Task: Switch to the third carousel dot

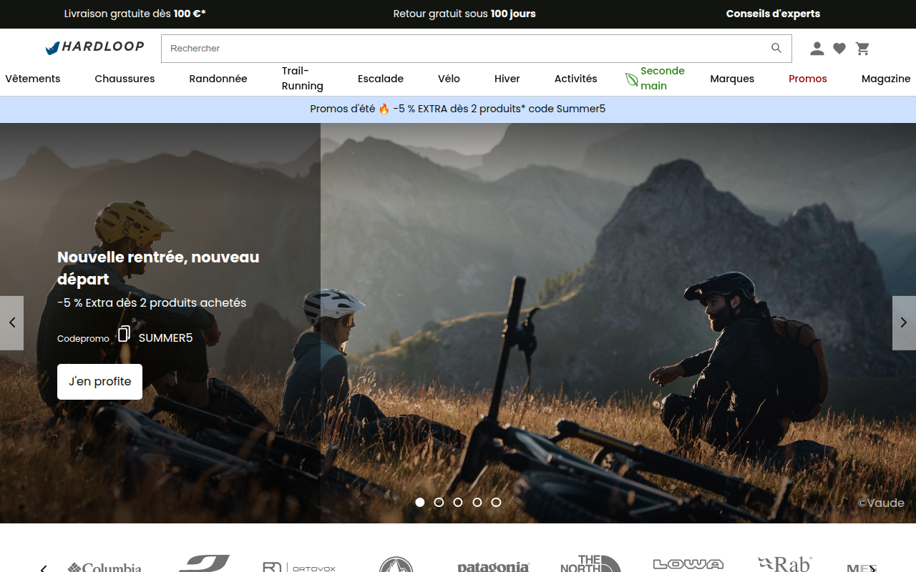Action: (458, 502)
